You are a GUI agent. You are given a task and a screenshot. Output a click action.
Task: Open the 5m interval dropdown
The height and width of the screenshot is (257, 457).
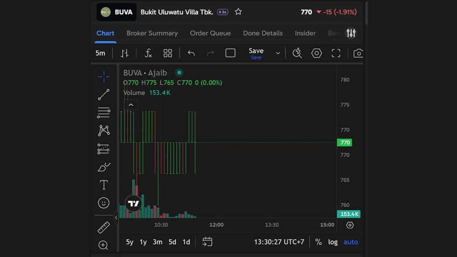[x=100, y=53]
